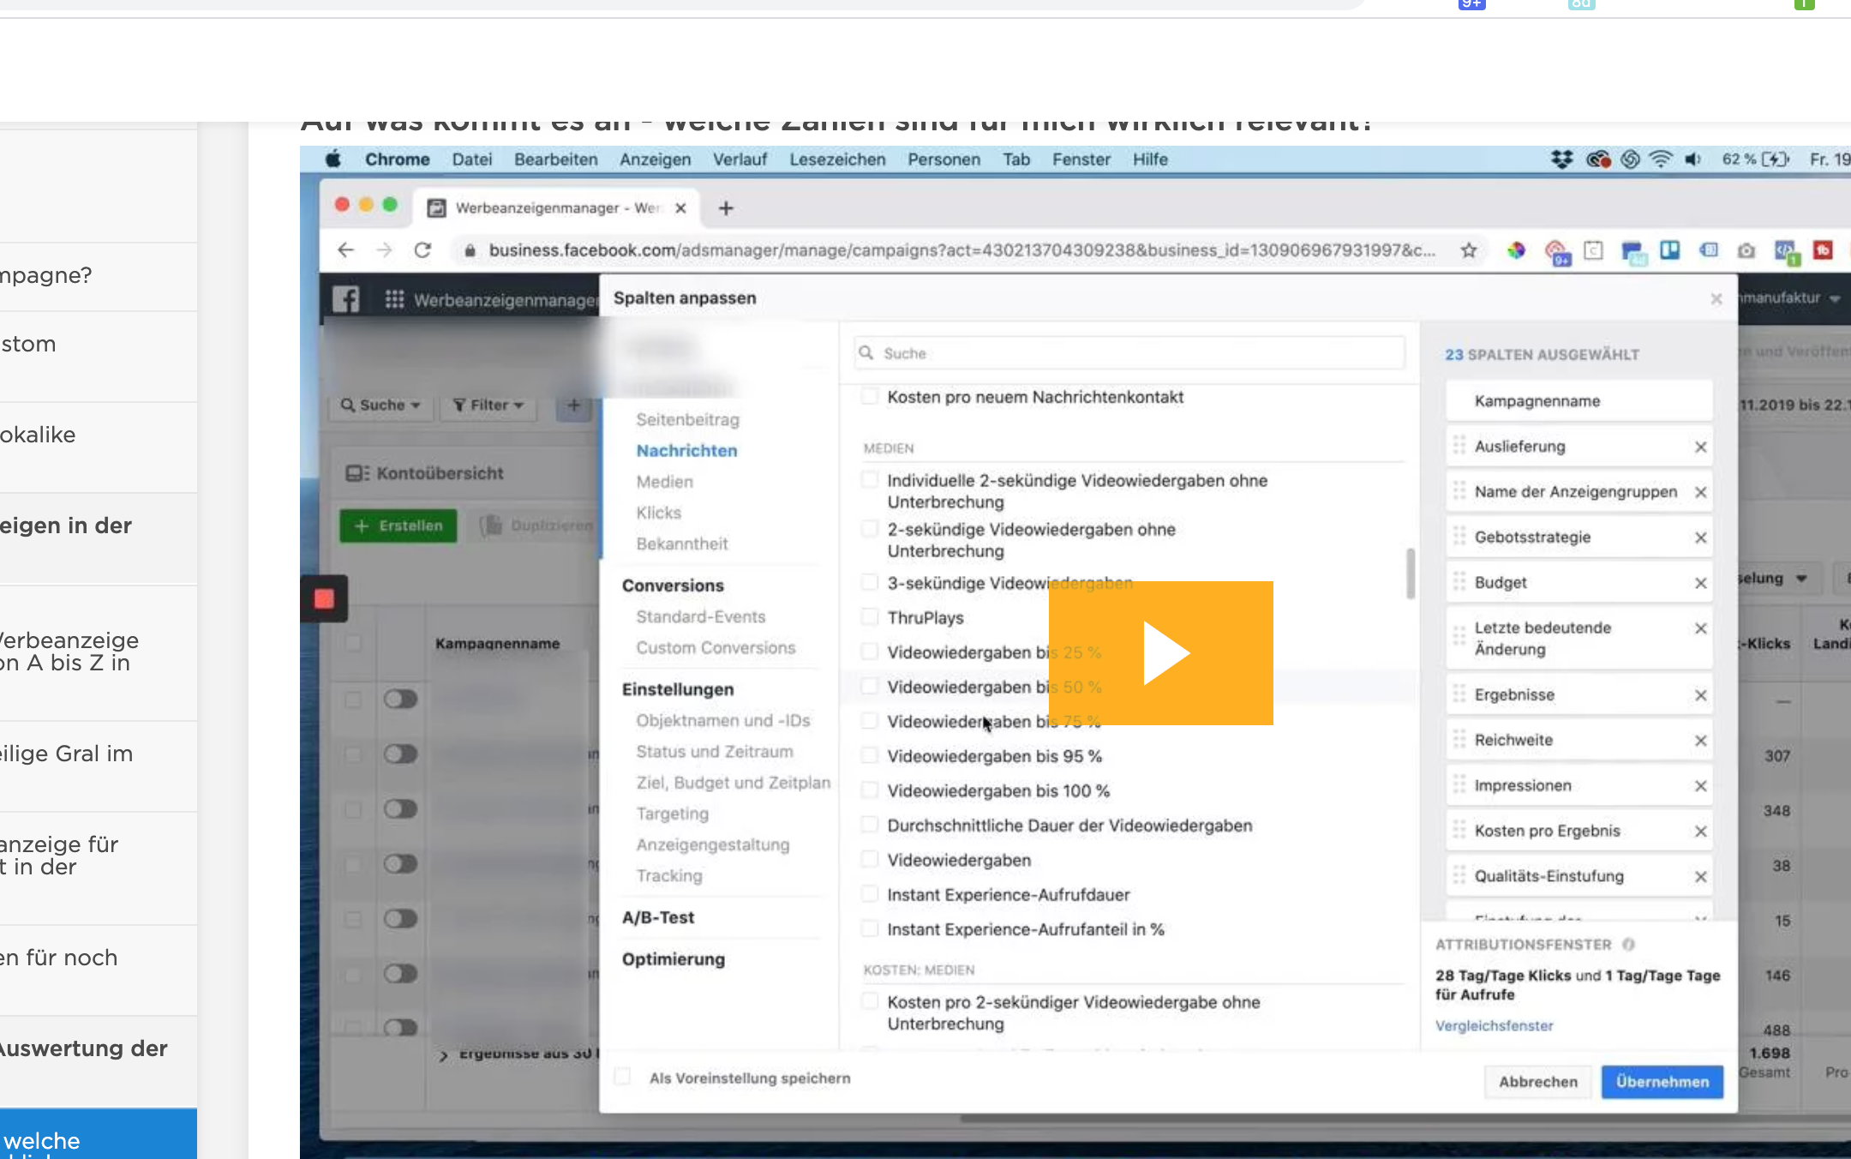The width and height of the screenshot is (1851, 1159).
Task: Remove the Budget column using X
Action: click(1700, 583)
